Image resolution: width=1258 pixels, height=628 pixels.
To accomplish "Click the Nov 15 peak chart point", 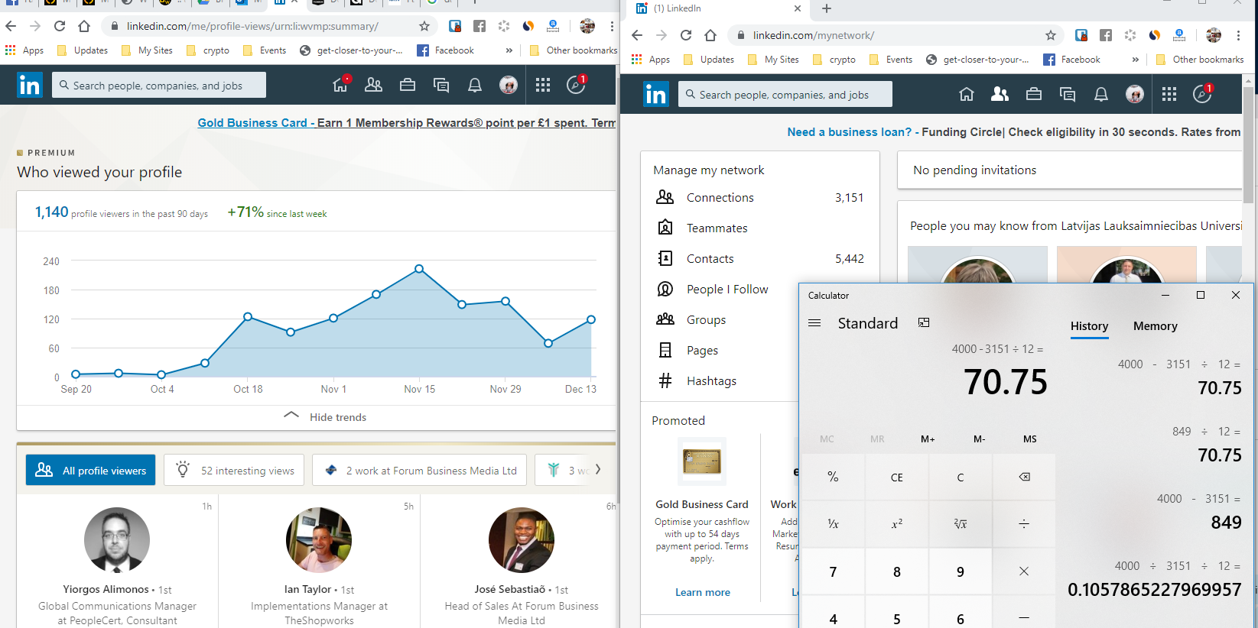I will 419,269.
